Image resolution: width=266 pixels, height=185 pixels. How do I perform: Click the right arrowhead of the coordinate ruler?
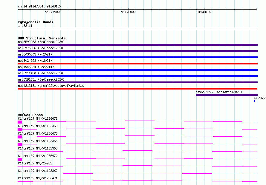pos(257,9)
